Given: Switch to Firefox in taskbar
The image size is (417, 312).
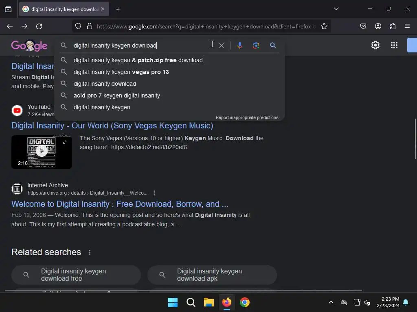Looking at the screenshot, I should coord(226,302).
